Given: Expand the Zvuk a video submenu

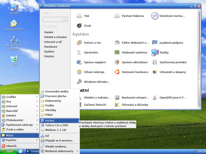Looking at the screenshot, I should pos(20,129).
